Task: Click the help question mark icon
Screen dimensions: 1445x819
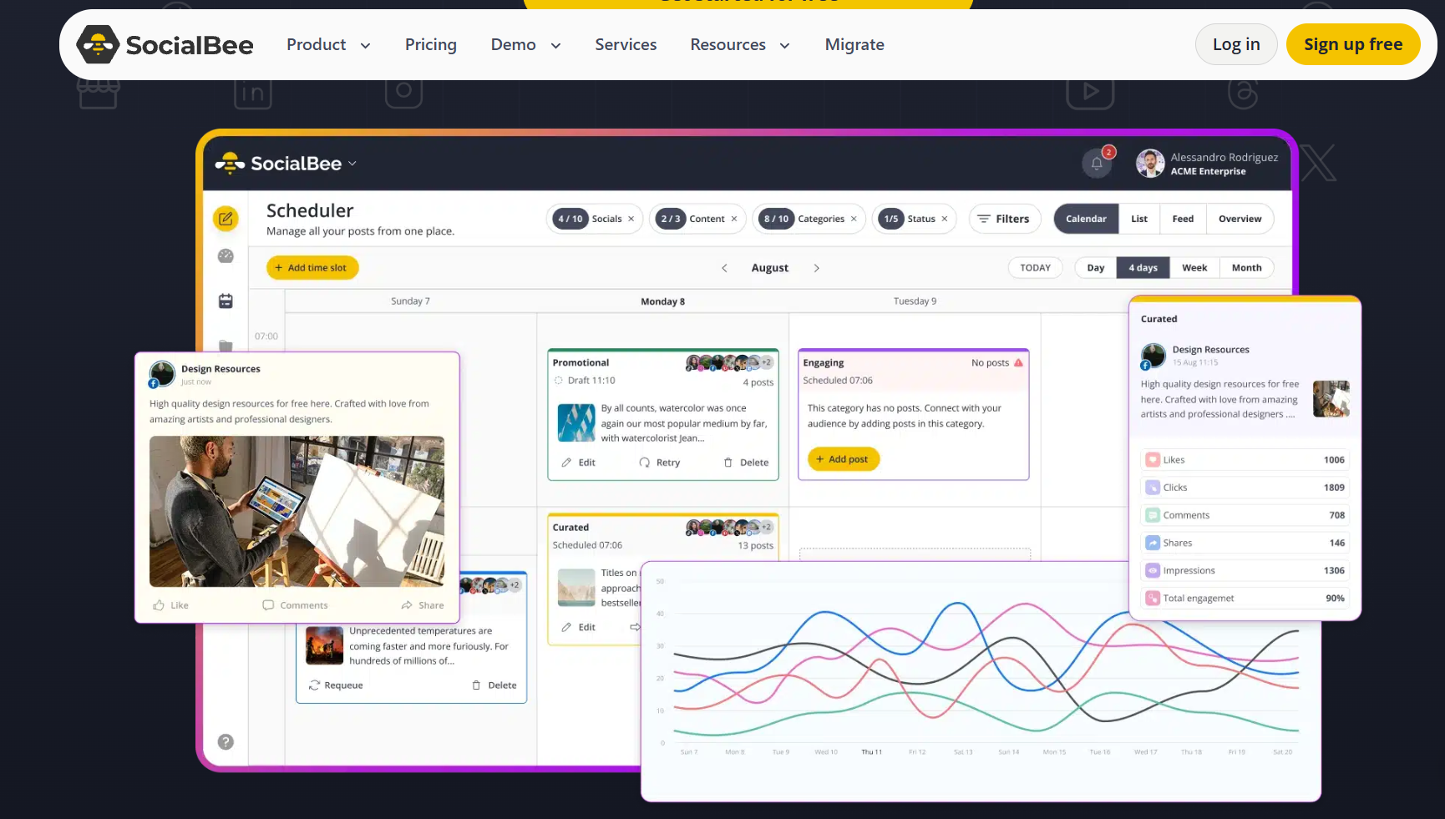Action: click(226, 741)
